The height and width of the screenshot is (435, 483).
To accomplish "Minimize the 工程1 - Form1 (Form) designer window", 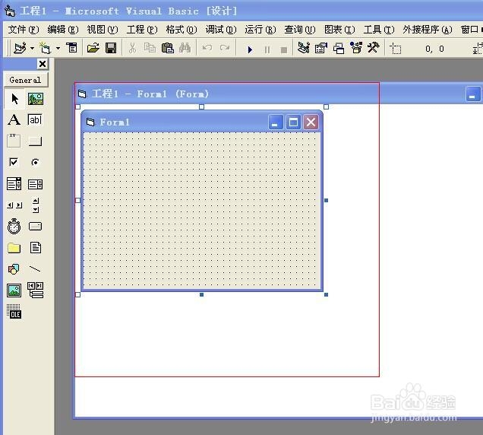I will point(472,94).
